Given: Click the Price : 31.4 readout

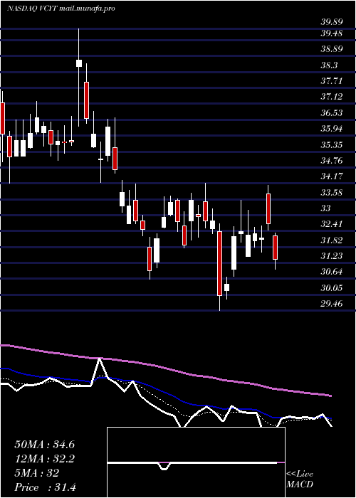Looking at the screenshot, I should (x=44, y=487).
